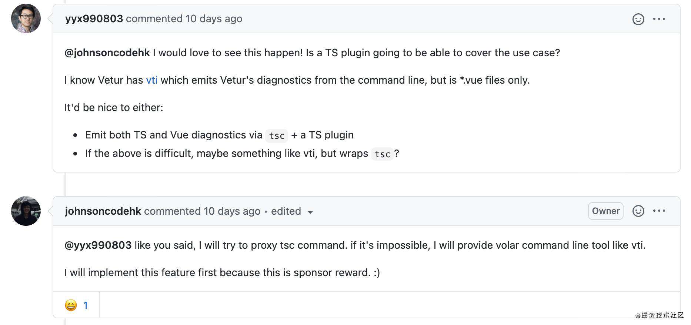Image resolution: width=691 pixels, height=325 pixels.
Task: Click johnsoncodehk comment's '10 days ago' timestamp
Action: point(232,211)
